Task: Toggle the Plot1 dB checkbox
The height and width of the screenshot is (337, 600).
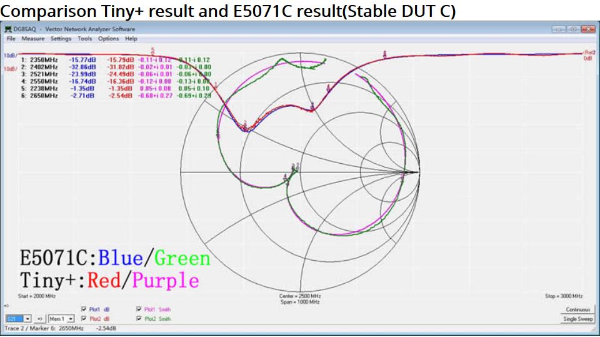Action: [x=84, y=309]
